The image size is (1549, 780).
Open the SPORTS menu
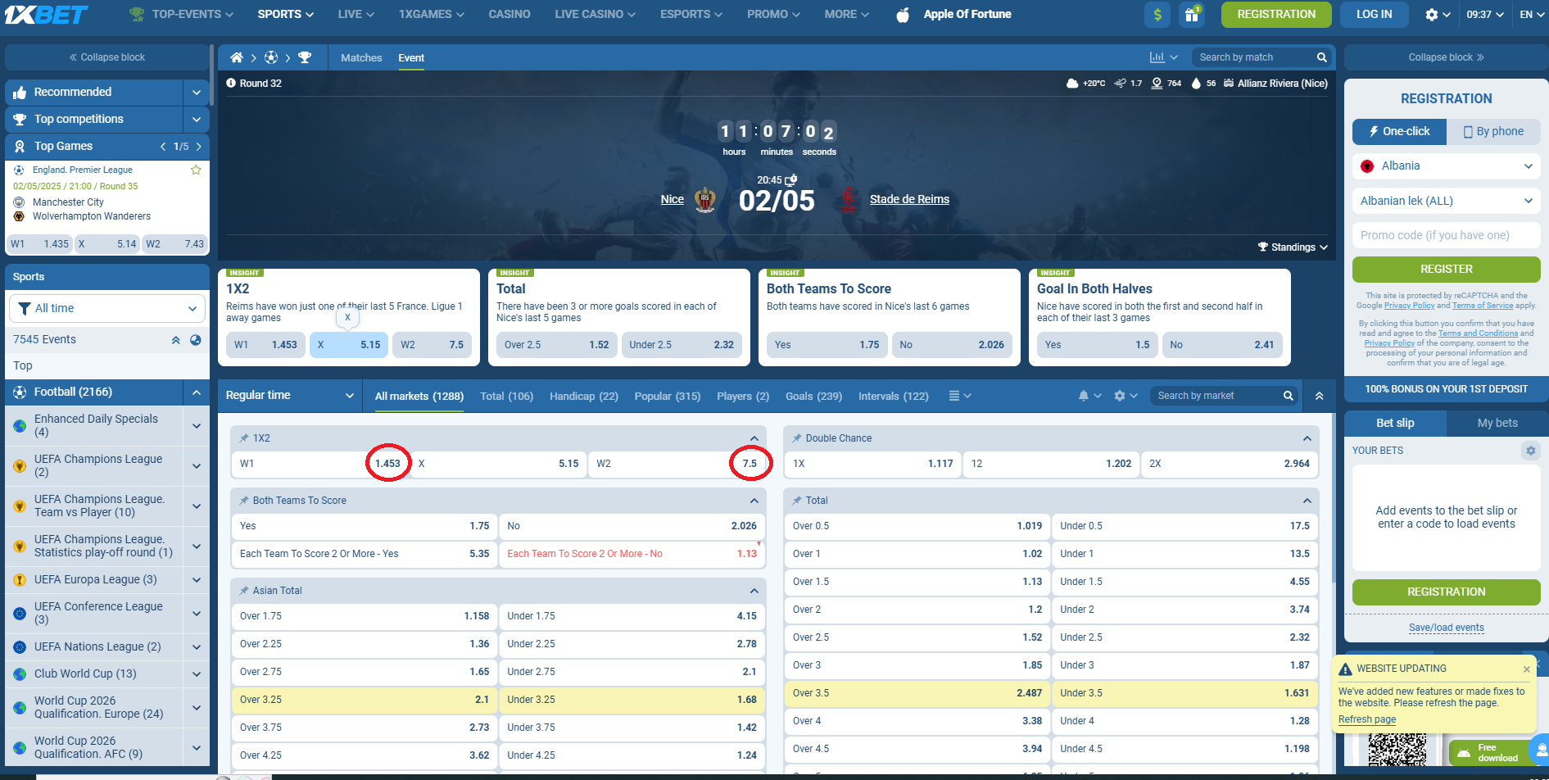click(x=285, y=15)
